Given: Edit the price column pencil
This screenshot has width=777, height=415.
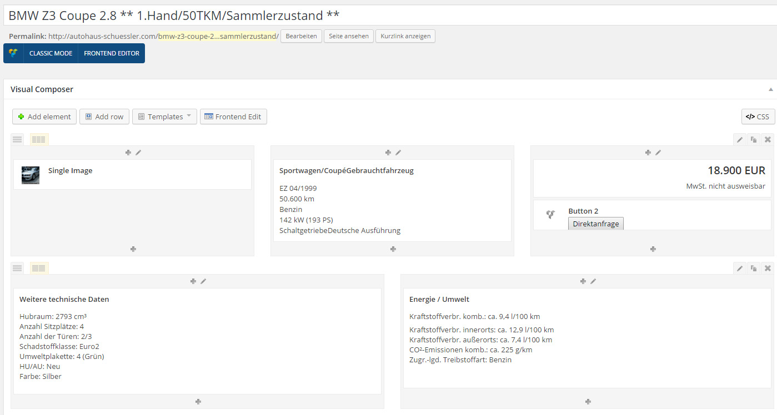Looking at the screenshot, I should [658, 153].
